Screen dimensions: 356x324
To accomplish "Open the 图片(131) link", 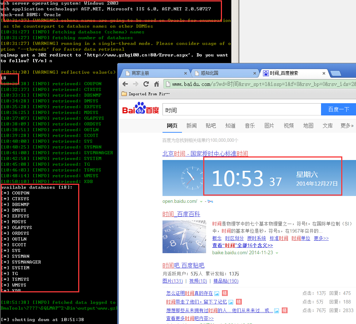I will coord(173,281).
